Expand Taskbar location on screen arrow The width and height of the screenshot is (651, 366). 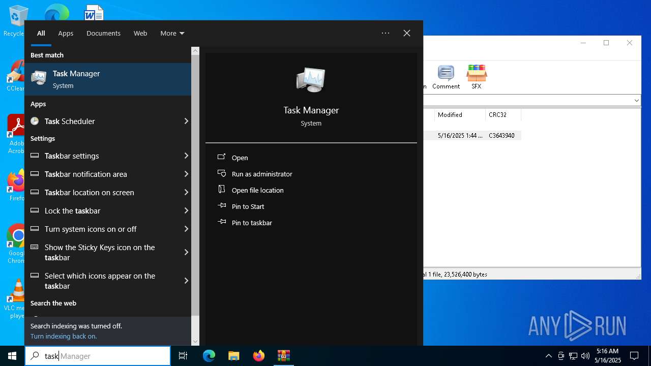click(x=186, y=192)
